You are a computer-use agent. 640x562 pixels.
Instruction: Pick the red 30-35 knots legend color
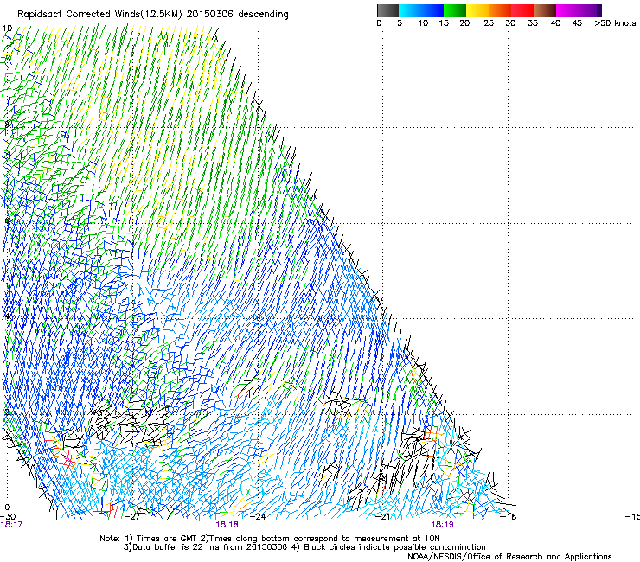[x=522, y=10]
